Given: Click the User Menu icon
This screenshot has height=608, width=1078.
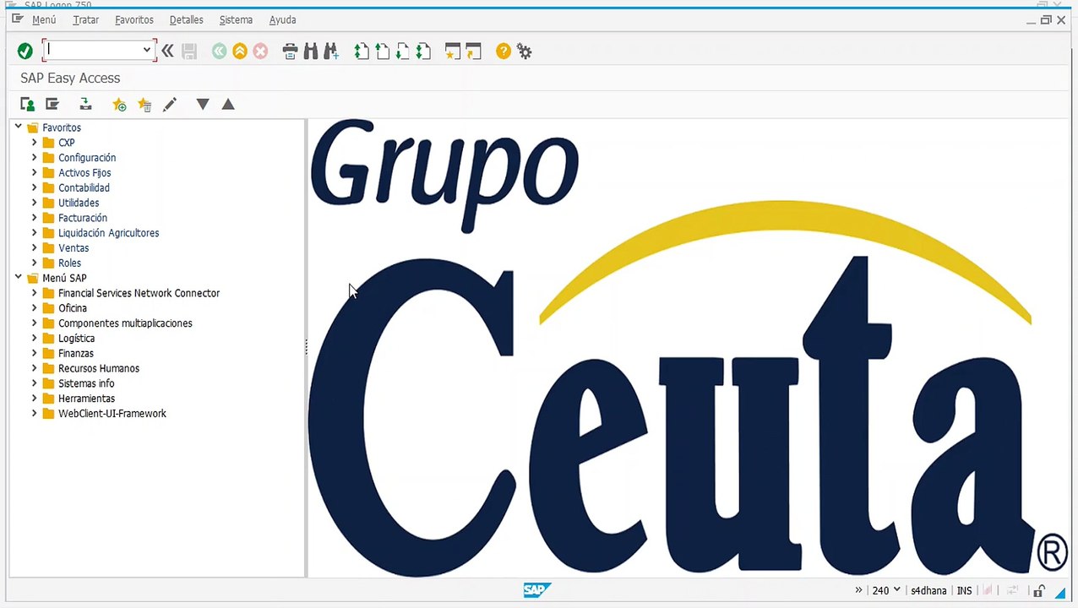Looking at the screenshot, I should click(x=28, y=104).
